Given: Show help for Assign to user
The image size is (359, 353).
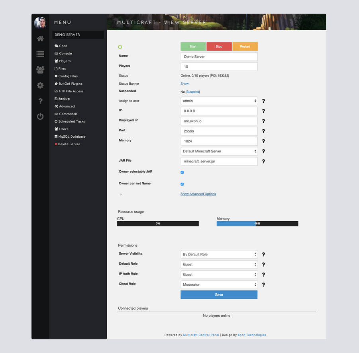Looking at the screenshot, I should pos(263,101).
